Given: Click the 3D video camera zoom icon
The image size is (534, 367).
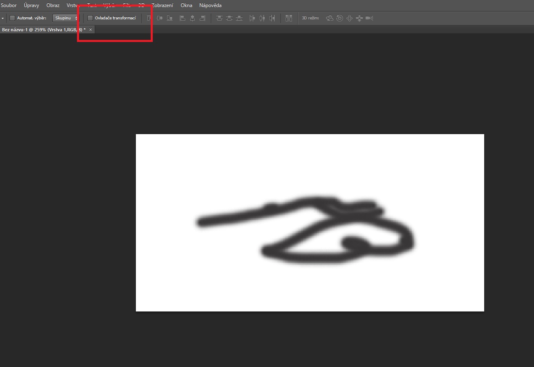Looking at the screenshot, I should pos(369,18).
